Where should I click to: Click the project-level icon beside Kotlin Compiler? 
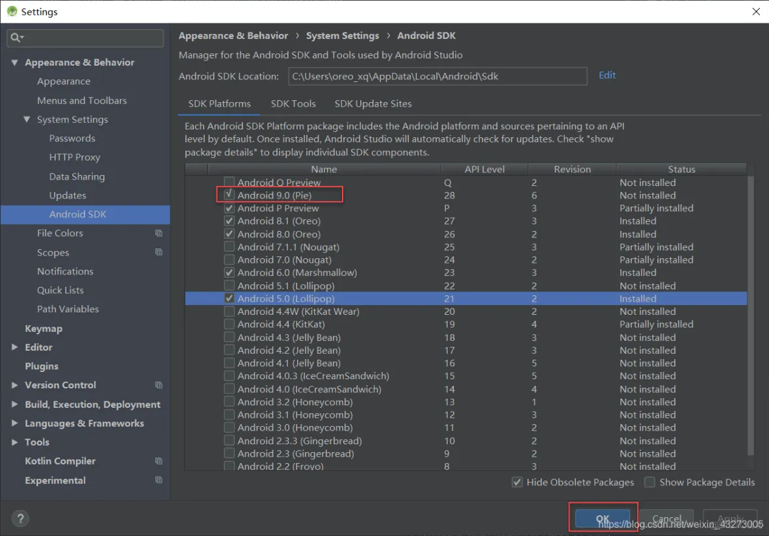click(159, 461)
